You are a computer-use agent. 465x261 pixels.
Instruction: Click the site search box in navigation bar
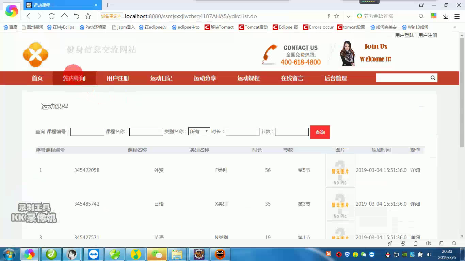402,78
